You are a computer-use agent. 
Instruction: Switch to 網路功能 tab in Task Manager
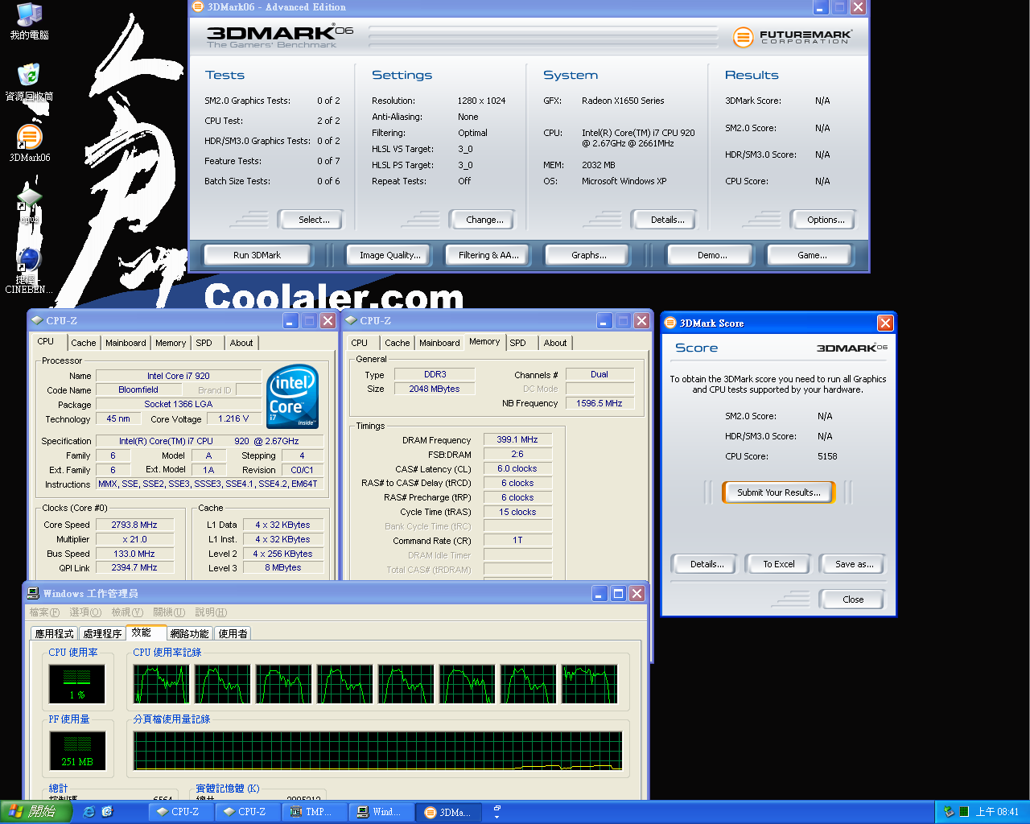[190, 634]
